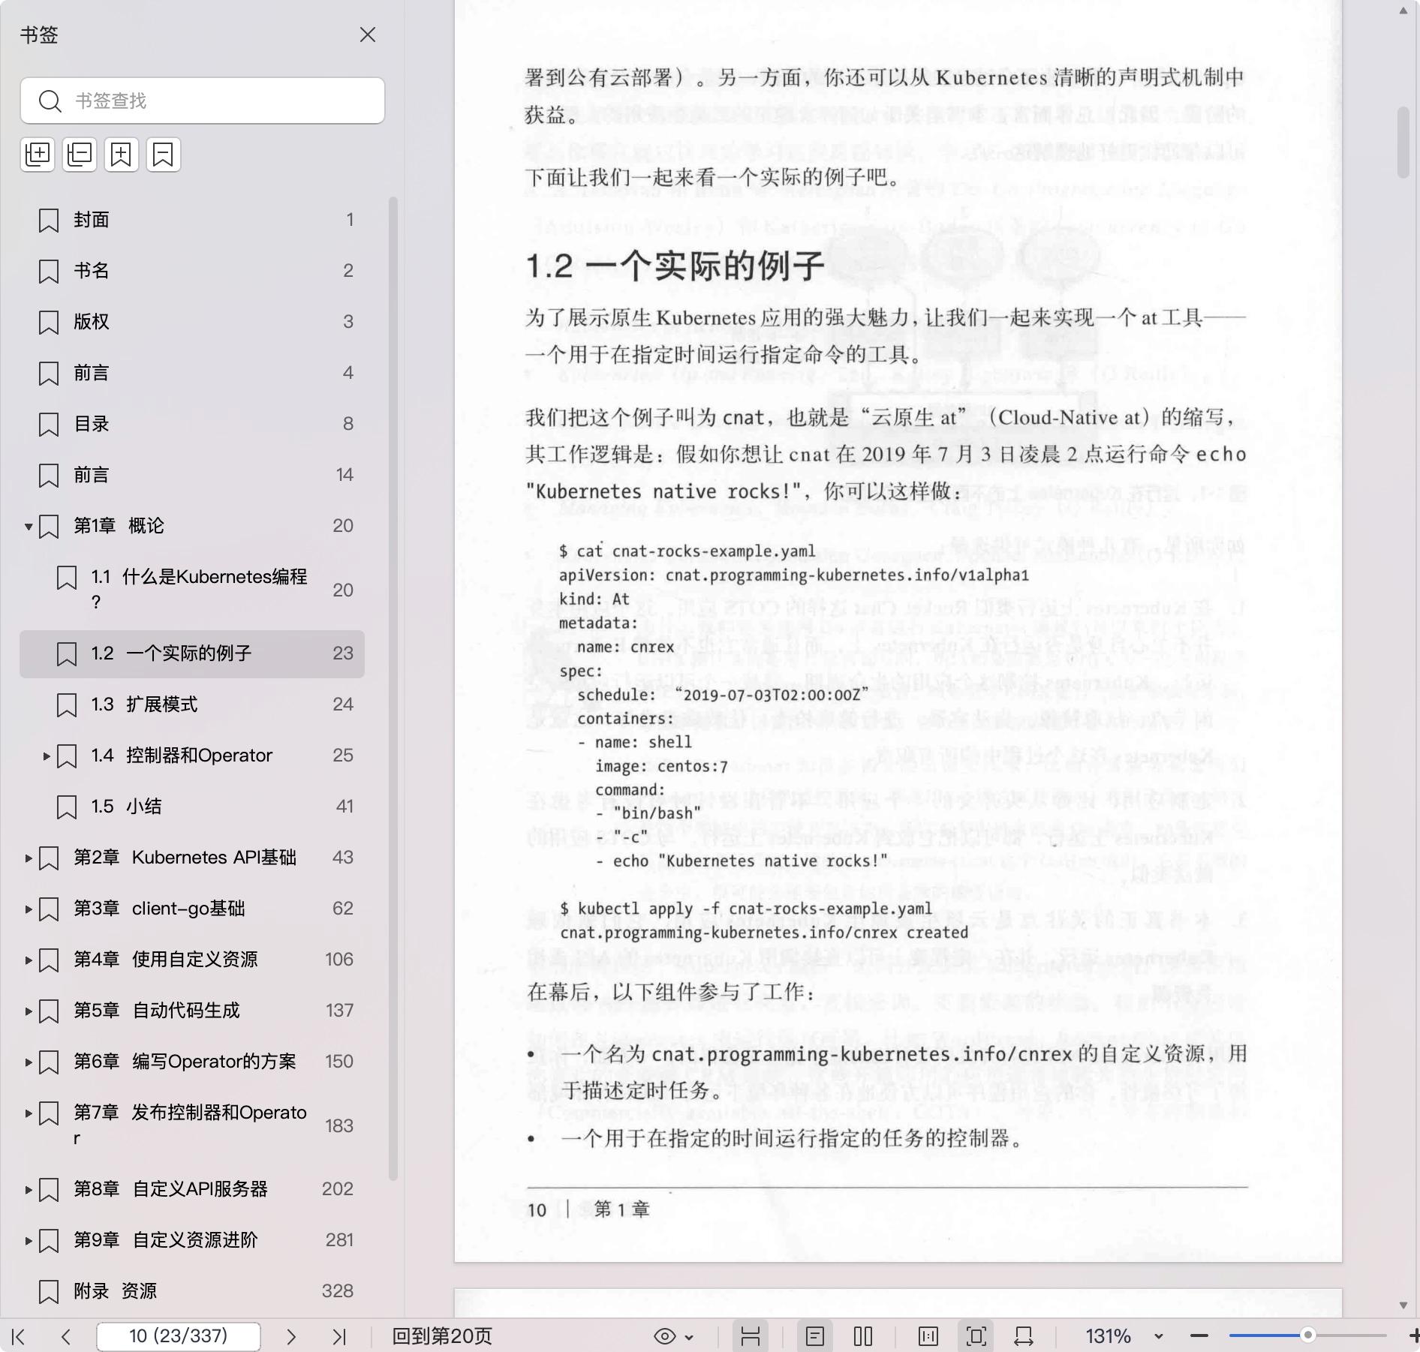Image resolution: width=1420 pixels, height=1352 pixels.
Task: Go to the next page
Action: coord(291,1336)
